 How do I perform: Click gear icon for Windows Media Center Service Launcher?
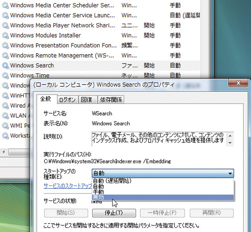(5, 15)
